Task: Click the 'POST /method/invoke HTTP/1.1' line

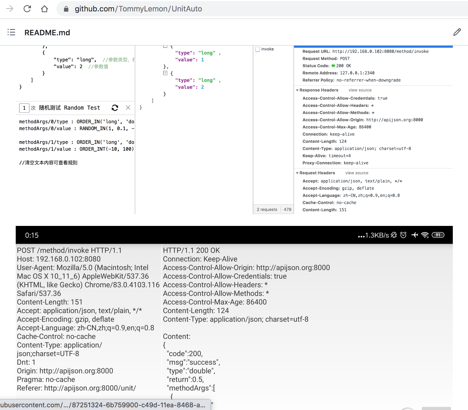Action: pos(69,250)
